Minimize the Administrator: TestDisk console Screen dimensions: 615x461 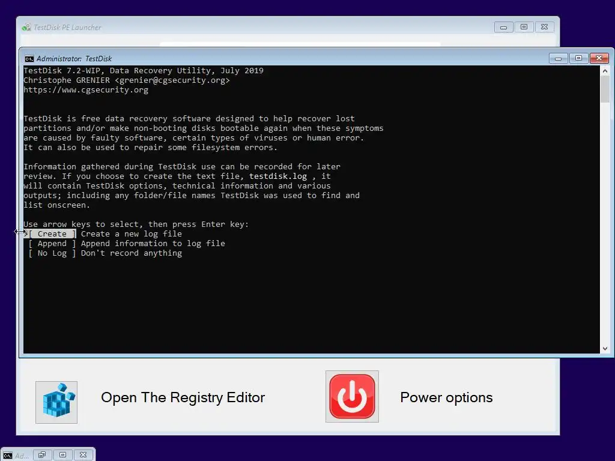(x=558, y=58)
